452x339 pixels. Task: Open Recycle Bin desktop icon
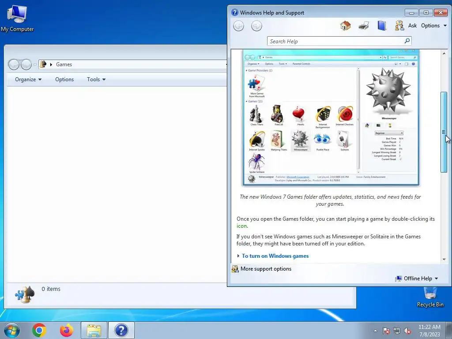430,297
